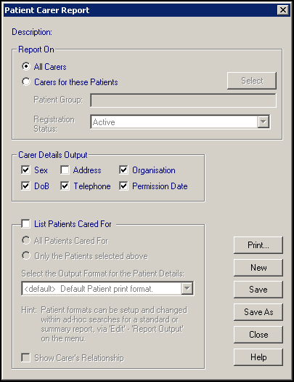Enable List Patients Cared For checkbox

pyautogui.click(x=25, y=223)
